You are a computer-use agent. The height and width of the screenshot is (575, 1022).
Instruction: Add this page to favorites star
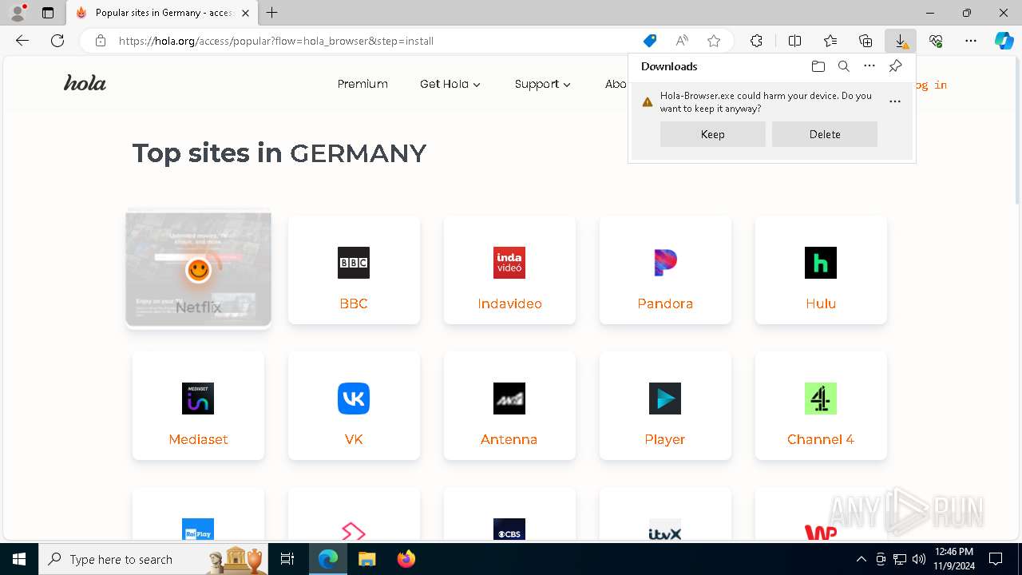click(714, 41)
